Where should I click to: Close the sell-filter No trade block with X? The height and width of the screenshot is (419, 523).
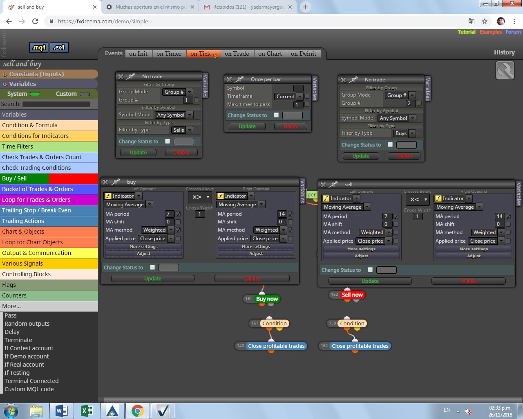point(121,77)
